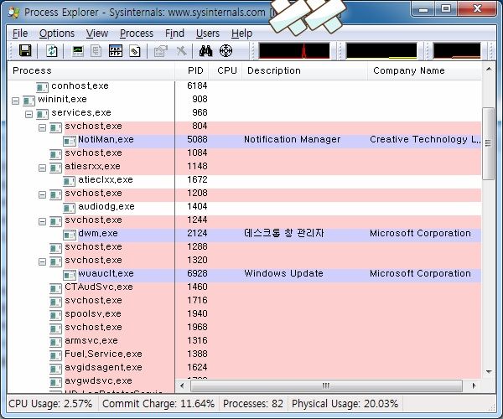Image resolution: width=503 pixels, height=419 pixels.
Task: Collapse the atiesrxx.exe tree node
Action: [x=42, y=168]
